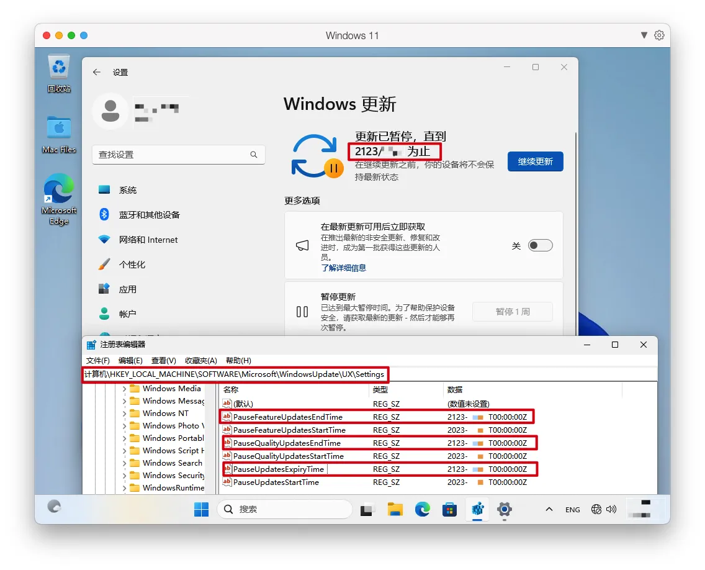The height and width of the screenshot is (570, 705).
Task: Open the Recycle Bin desktop icon
Action: pos(59,73)
